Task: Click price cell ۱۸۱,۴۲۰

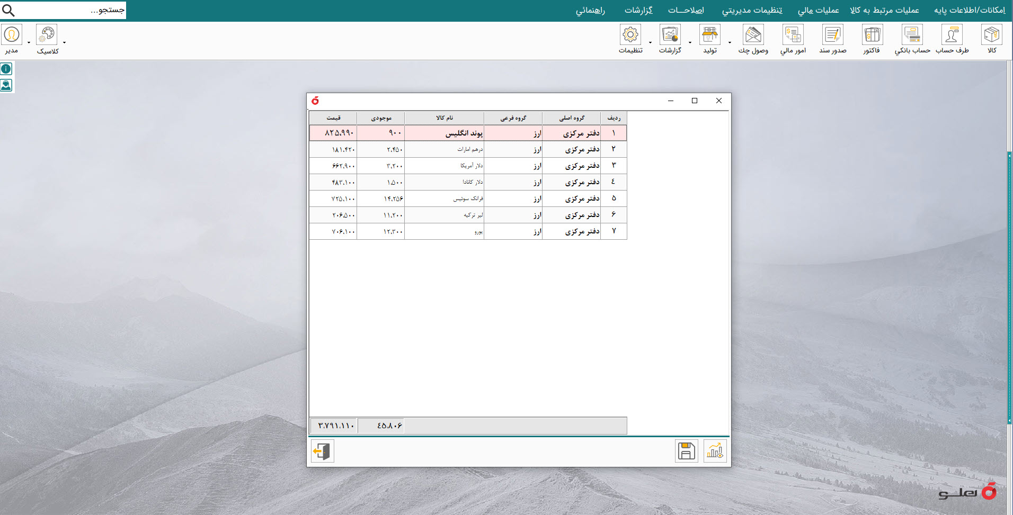Action: (x=333, y=149)
